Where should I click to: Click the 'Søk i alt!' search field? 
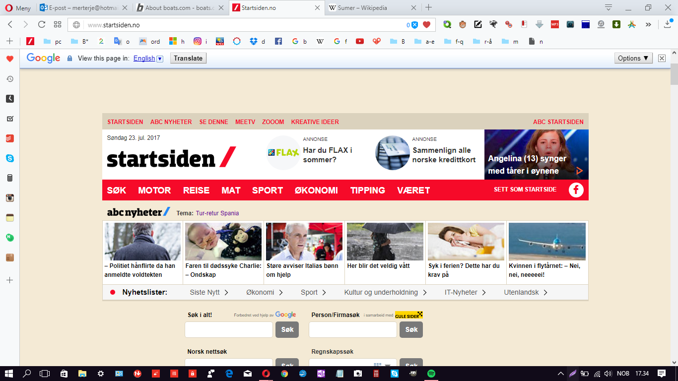point(229,329)
